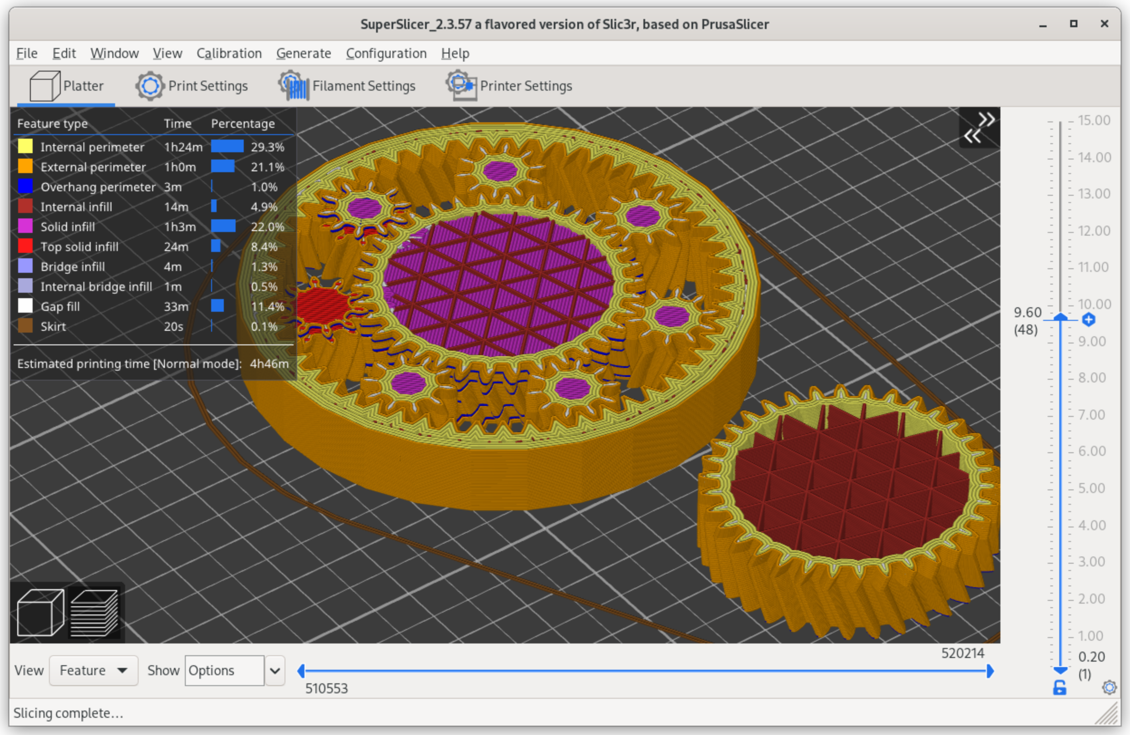The height and width of the screenshot is (735, 1130).
Task: Click the lower thumb of vertical layer slider
Action: 1060,670
